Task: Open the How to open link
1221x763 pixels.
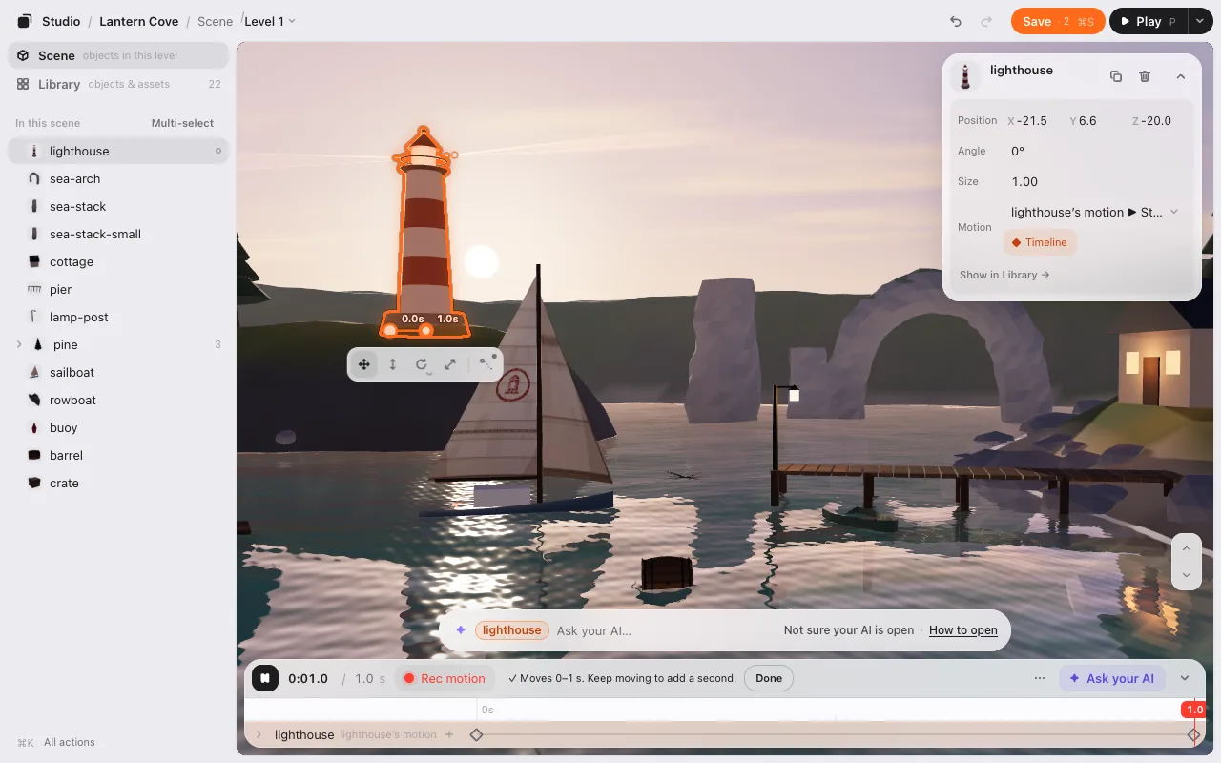Action: click(x=963, y=630)
